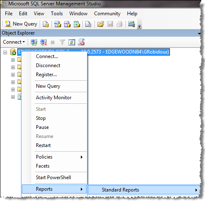205x201 pixels.
Task: Open the File menu
Action: (9, 14)
